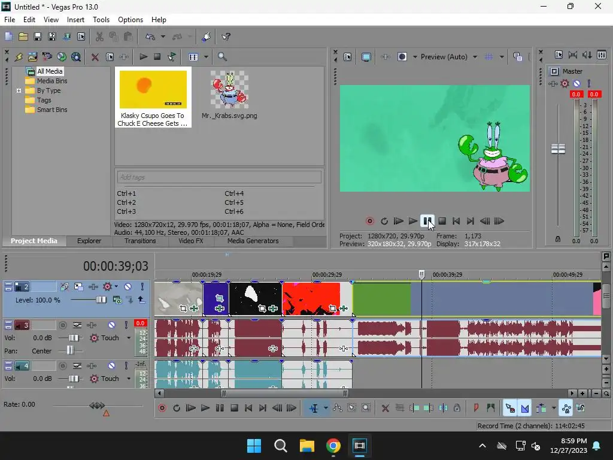Open Track 2 Track FX gear icon

[107, 287]
